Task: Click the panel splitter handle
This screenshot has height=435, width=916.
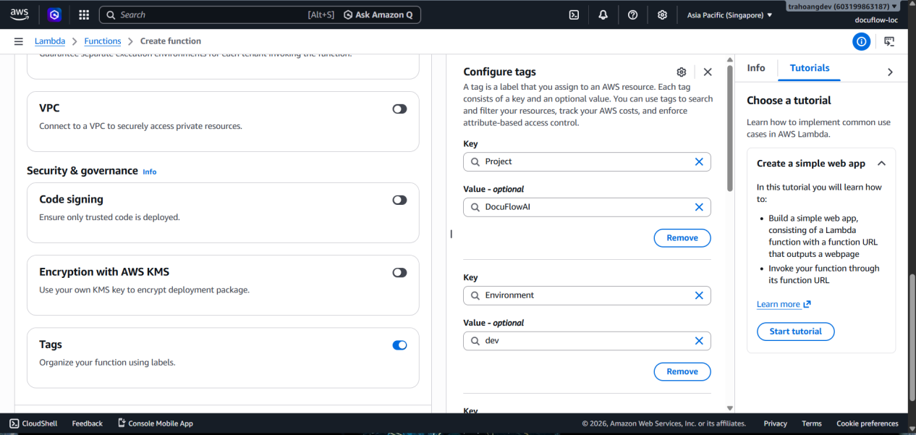Action: 451,234
